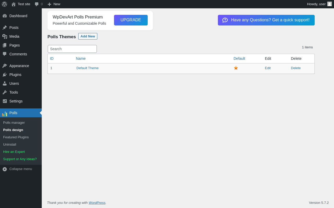334x208 pixels.
Task: Delete the Default Theme row
Action: (x=296, y=68)
